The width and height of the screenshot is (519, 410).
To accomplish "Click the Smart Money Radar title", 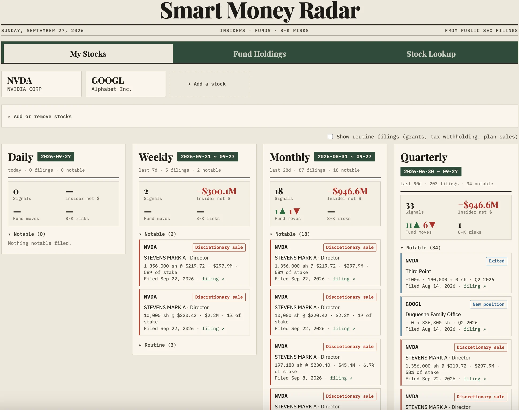I will click(x=260, y=11).
